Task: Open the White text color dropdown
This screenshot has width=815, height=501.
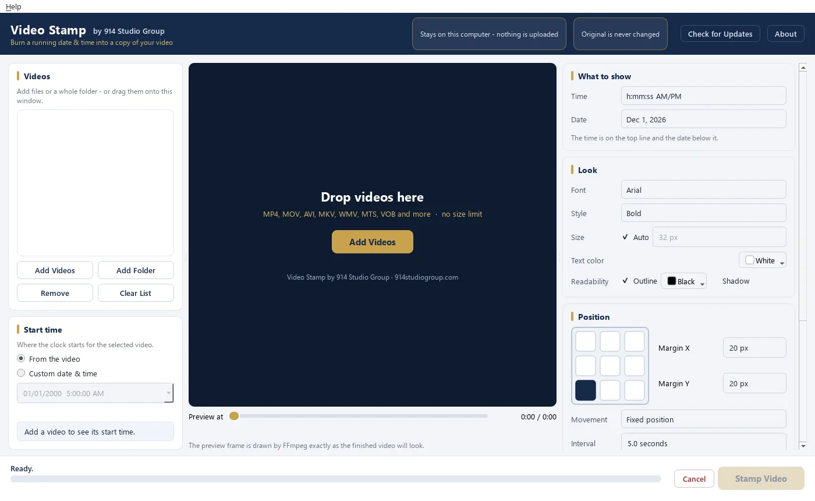Action: tap(763, 260)
